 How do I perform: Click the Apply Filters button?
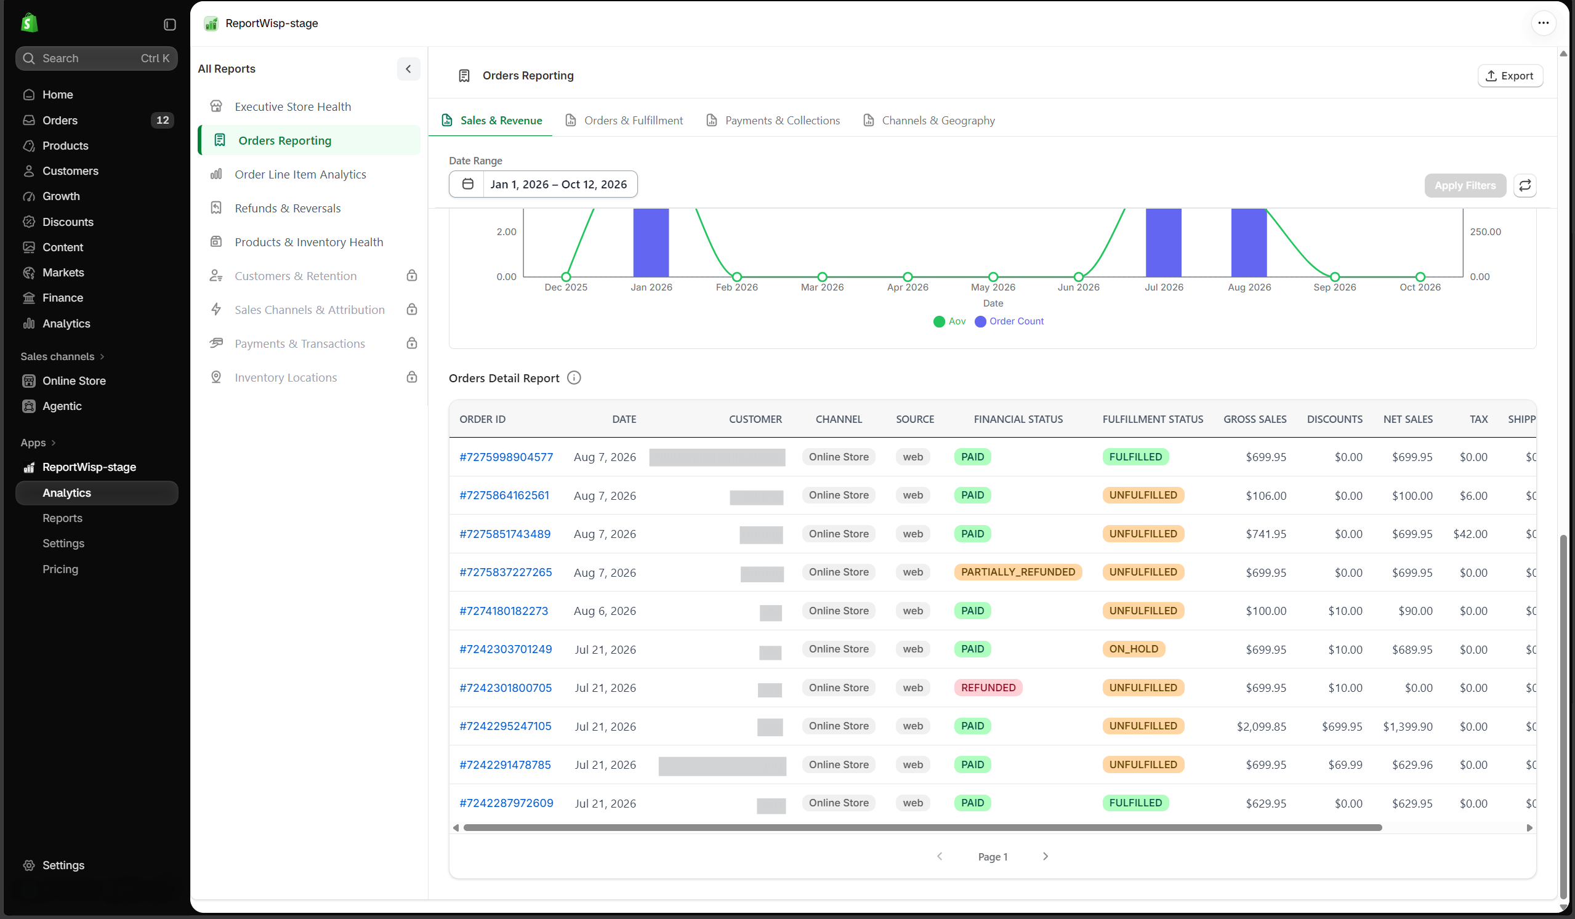1464,185
